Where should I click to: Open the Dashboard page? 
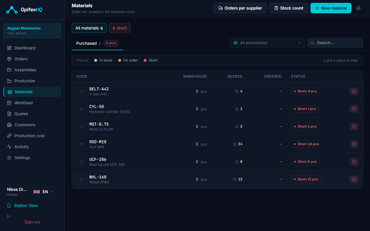(x=32, y=48)
